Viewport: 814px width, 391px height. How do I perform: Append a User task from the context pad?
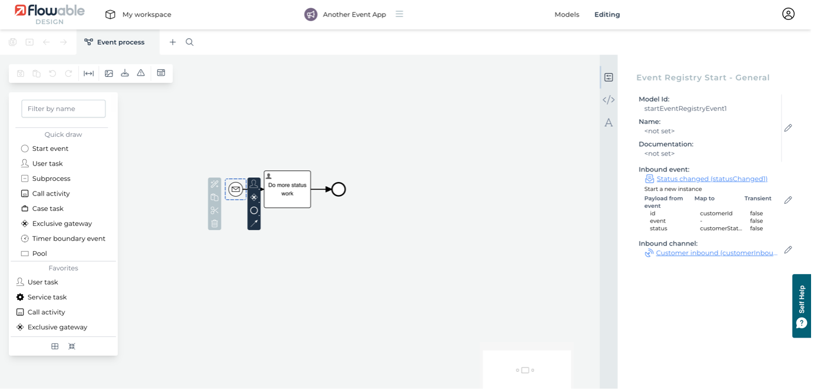tap(253, 183)
